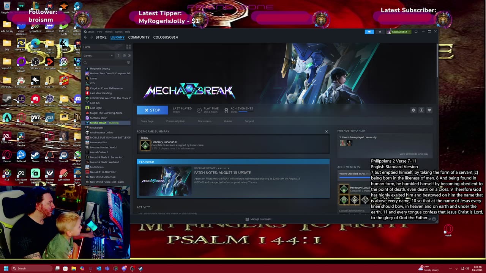Viewport: 486px width, 273px height.
Task: Click the ready-to-play filter icon
Action: pyautogui.click(x=129, y=55)
